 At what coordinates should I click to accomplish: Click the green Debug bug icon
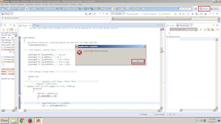[x=80, y=9]
